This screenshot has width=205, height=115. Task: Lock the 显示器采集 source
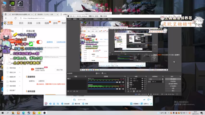(x=145, y=89)
